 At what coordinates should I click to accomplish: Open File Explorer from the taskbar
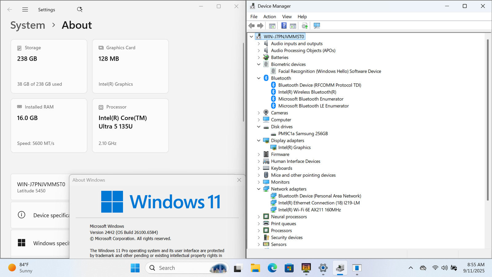255,268
